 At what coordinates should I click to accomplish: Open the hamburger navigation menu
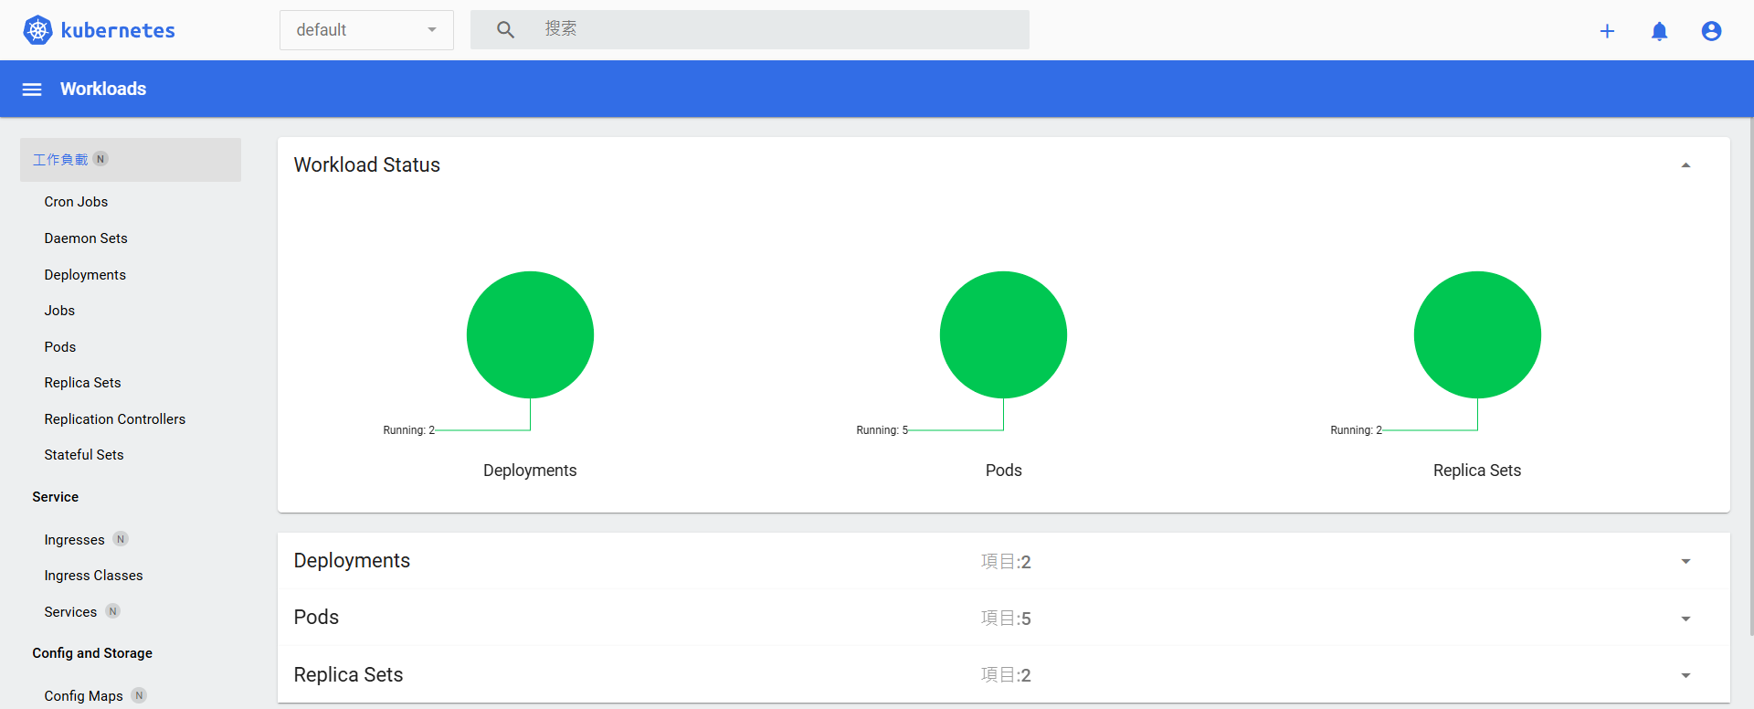pos(32,90)
